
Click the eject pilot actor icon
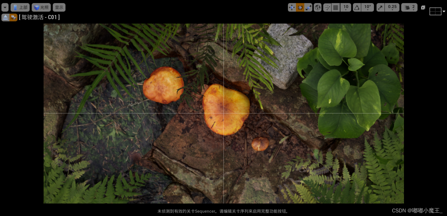6,17
